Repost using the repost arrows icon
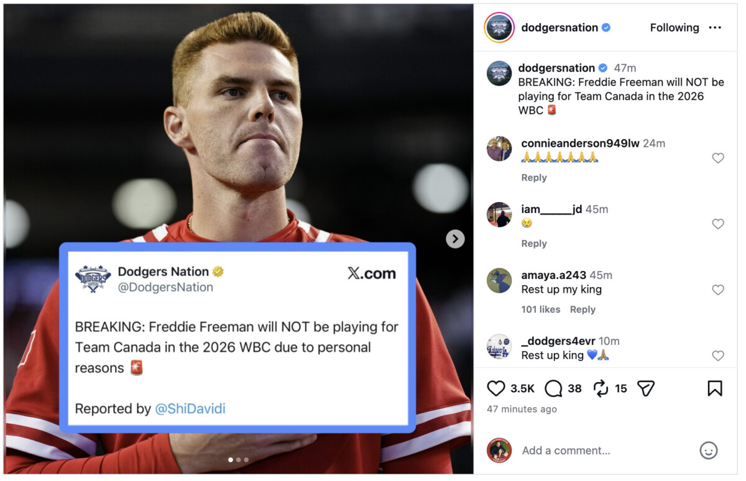 coord(601,388)
